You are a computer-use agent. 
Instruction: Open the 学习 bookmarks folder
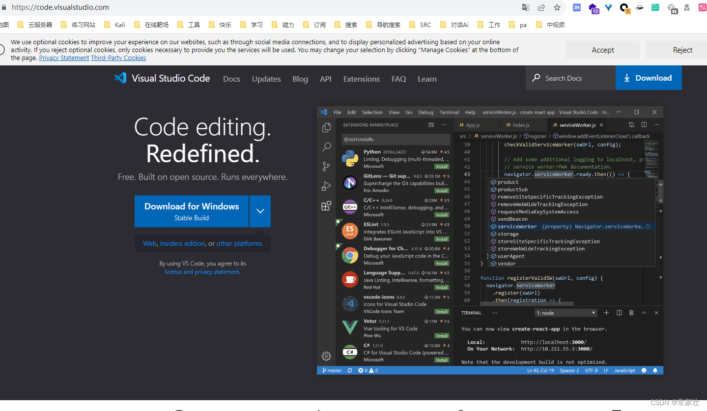point(252,25)
